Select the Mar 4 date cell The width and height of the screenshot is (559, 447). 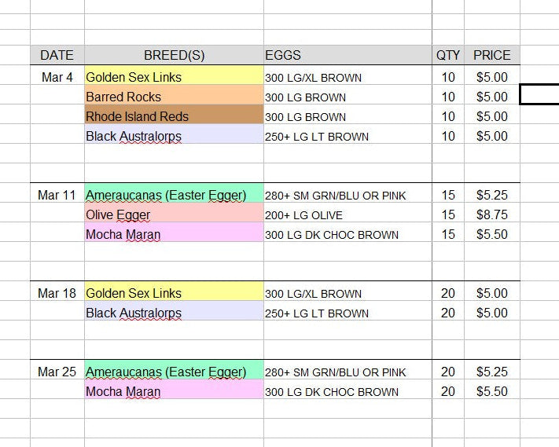tap(57, 77)
